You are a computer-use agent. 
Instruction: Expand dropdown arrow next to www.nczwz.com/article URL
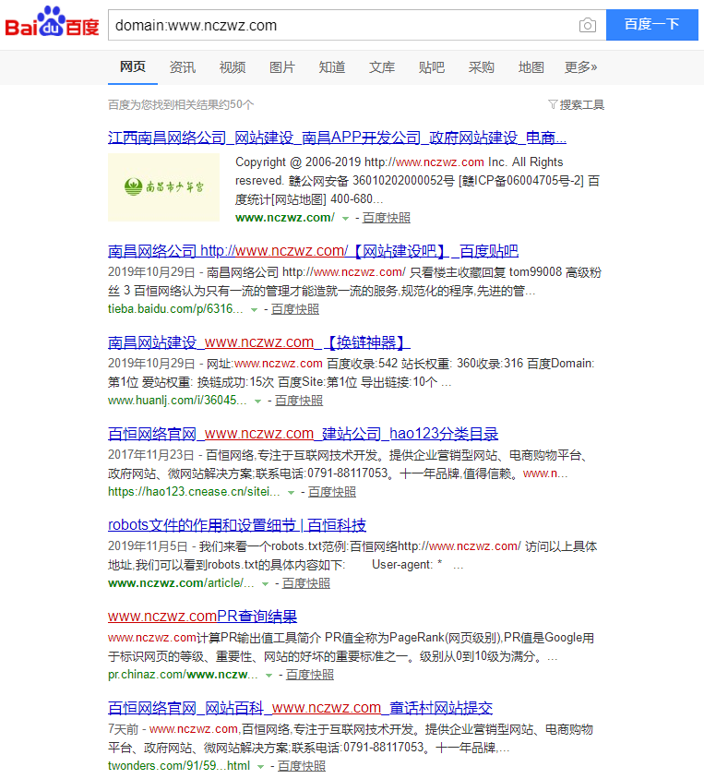click(265, 583)
